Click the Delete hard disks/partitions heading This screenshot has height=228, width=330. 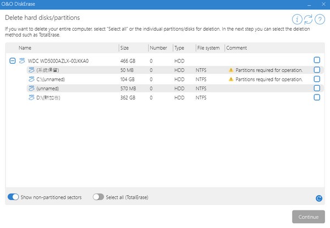(42, 18)
